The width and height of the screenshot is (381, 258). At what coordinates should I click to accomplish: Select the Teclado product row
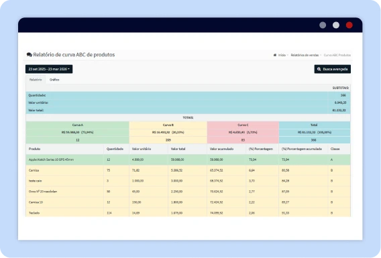point(188,212)
